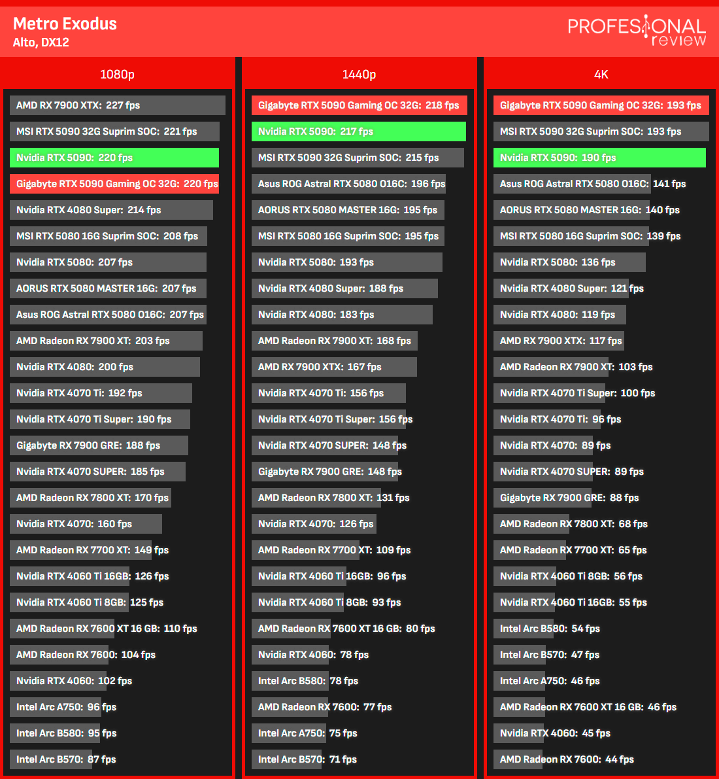Click AMD RX 7900 XTX 227 fps bar
Screen dimensions: 719x779
(117, 105)
